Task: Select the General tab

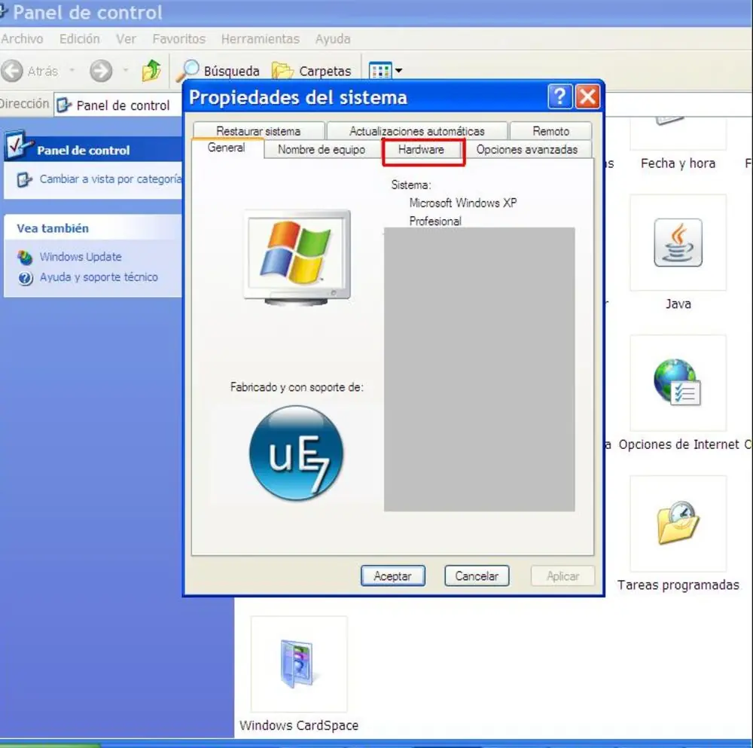Action: click(x=226, y=148)
